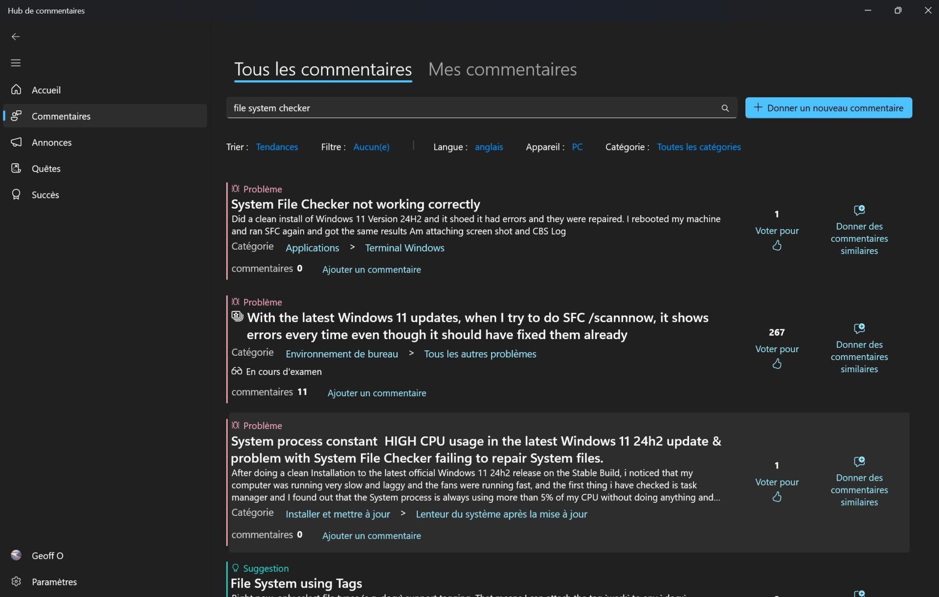939x597 pixels.
Task: Click the search magnifier icon
Action: click(x=725, y=108)
